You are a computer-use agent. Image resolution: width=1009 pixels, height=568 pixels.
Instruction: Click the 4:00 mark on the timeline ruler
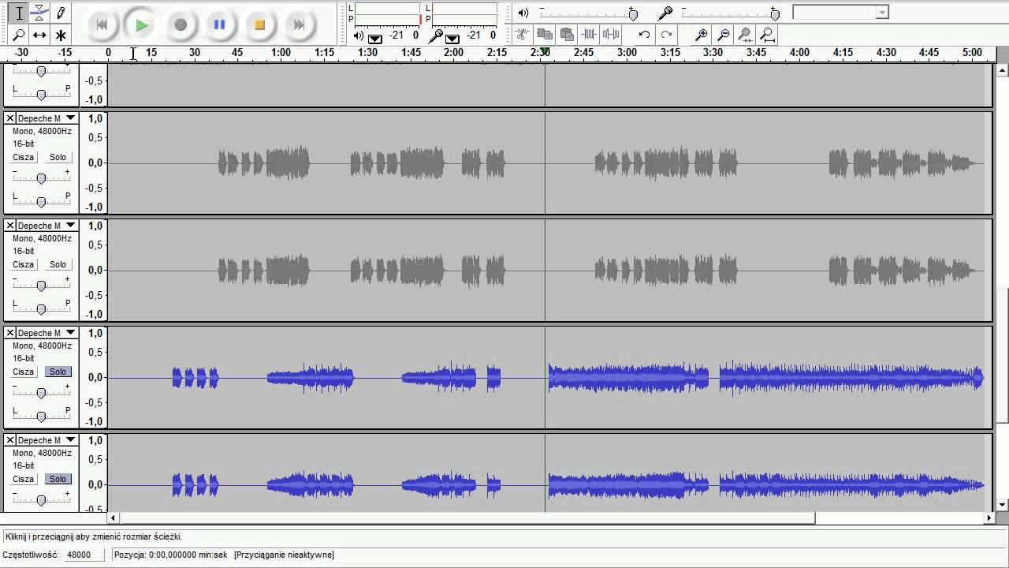pos(799,53)
